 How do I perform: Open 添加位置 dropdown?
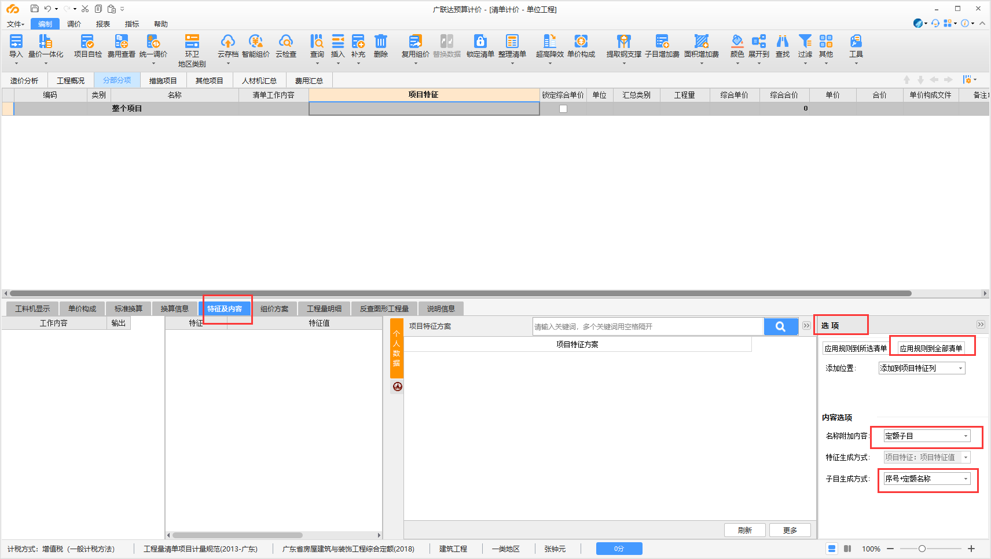click(x=922, y=368)
